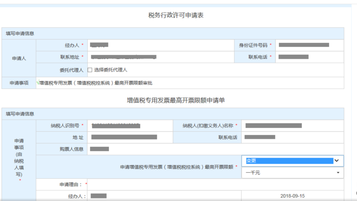Expand the 一千元 limit amount dropdown
Viewport: 357px width, 201px height.
(292, 173)
